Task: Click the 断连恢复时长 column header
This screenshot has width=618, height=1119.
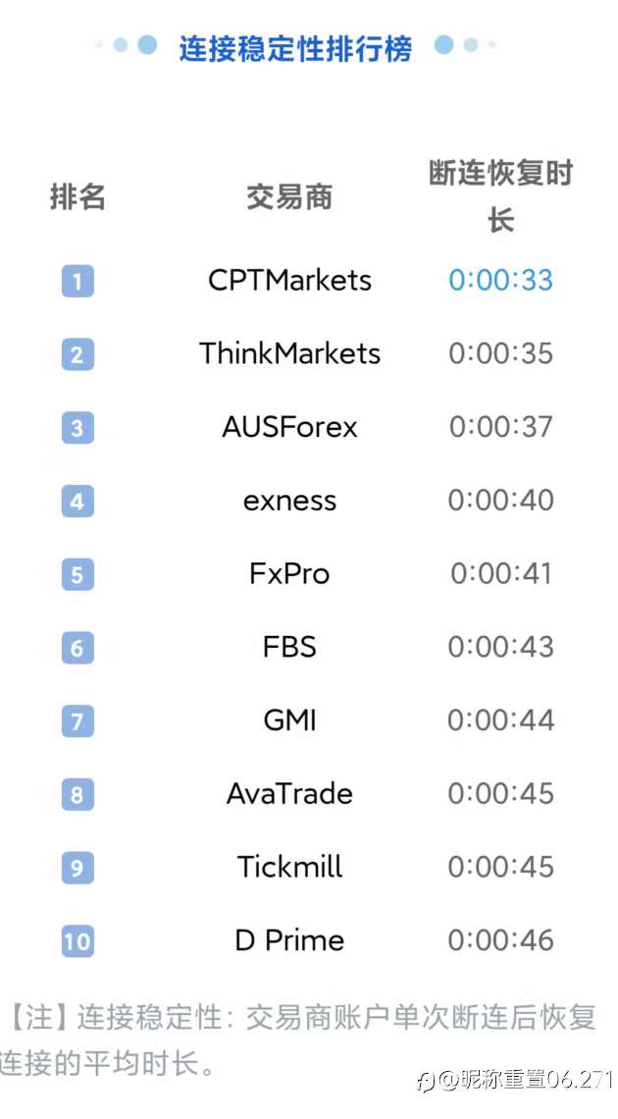Action: point(500,196)
